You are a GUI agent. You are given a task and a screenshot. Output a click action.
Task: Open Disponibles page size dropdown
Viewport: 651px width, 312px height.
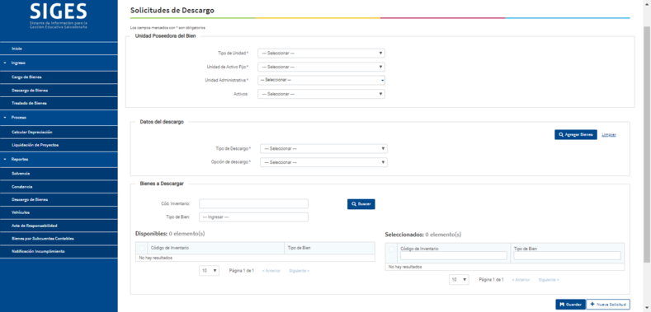[210, 271]
